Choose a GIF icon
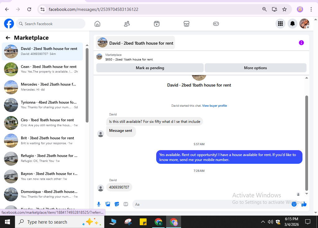 click(x=126, y=204)
